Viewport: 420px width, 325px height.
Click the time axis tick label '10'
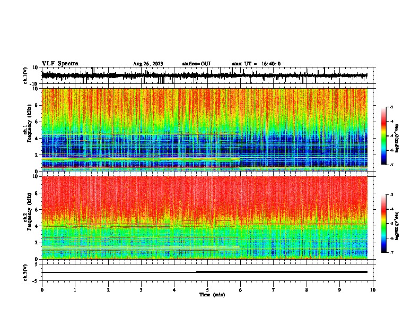[x=373, y=290]
